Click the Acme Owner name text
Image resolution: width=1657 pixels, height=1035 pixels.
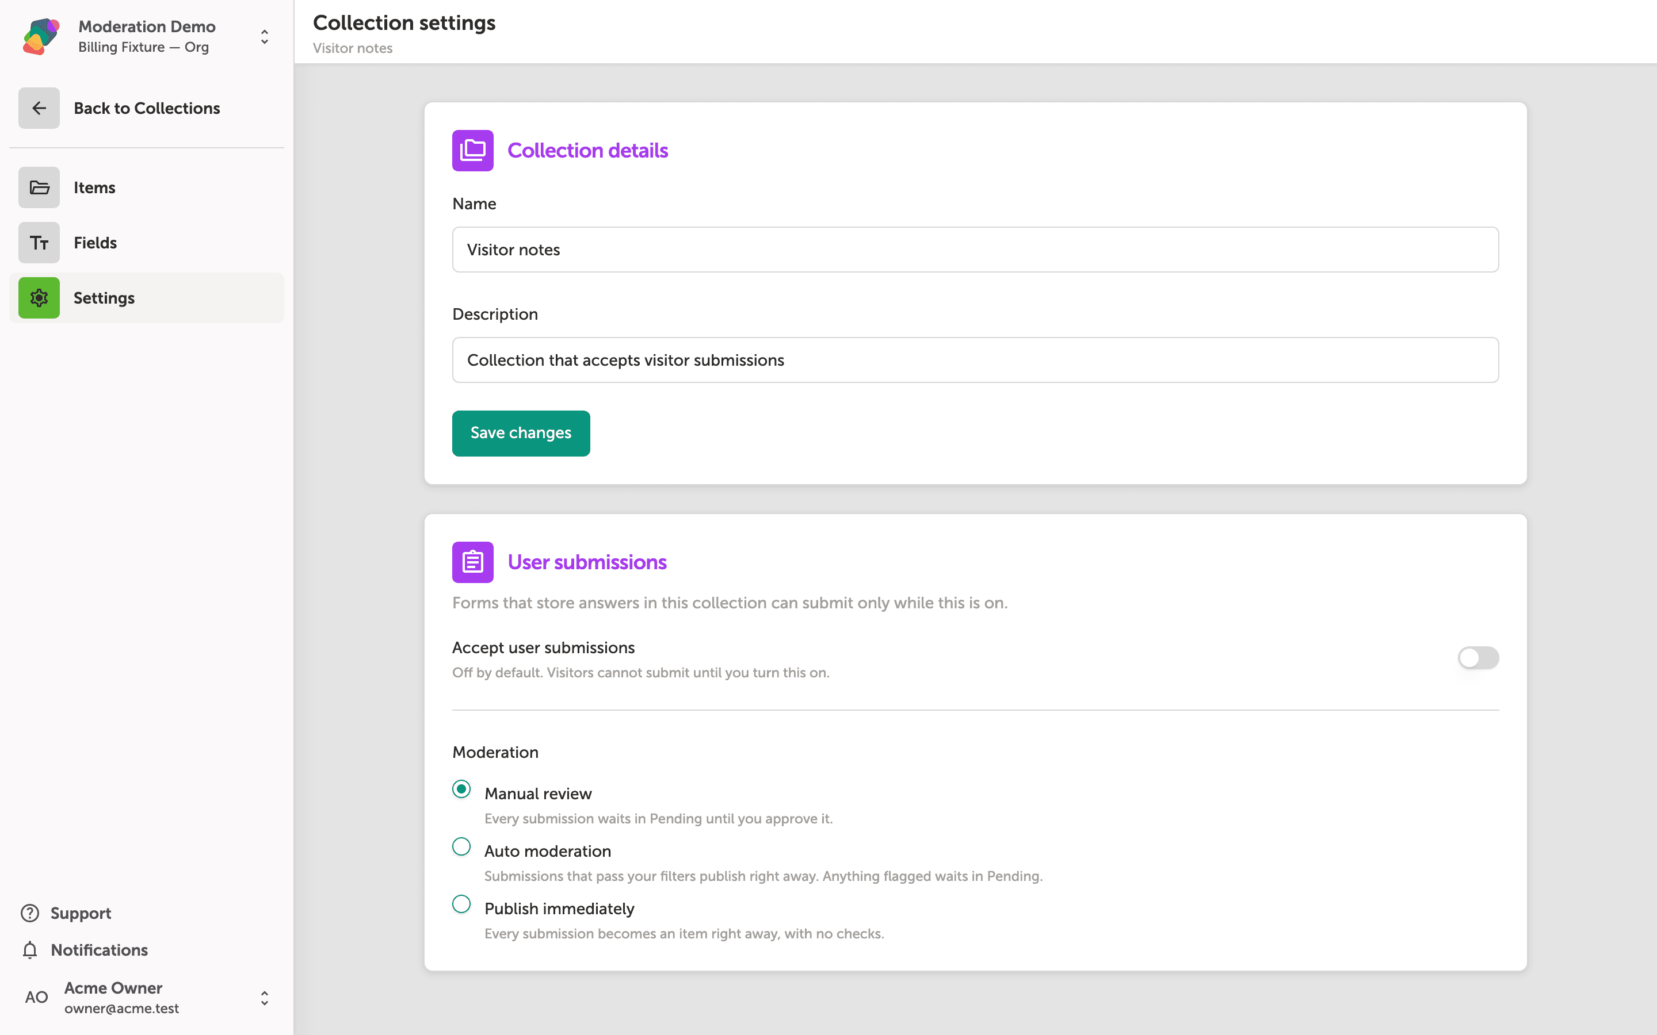114,988
